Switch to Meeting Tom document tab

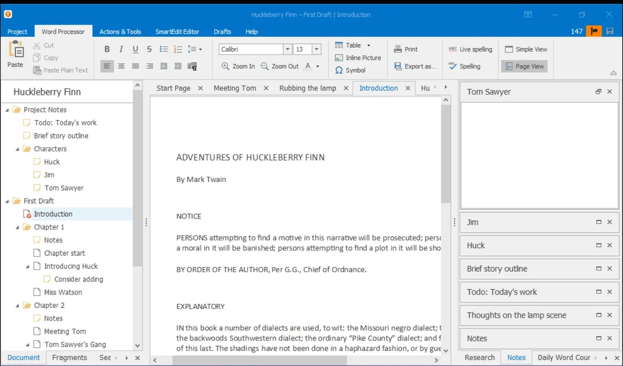(235, 88)
